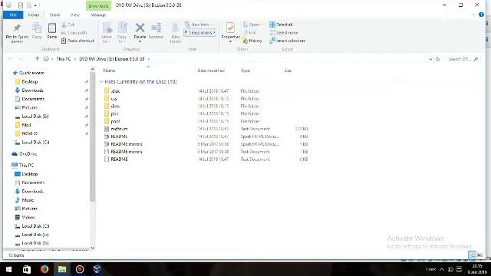
Task: Select Music under This PC
Action: pyautogui.click(x=28, y=200)
